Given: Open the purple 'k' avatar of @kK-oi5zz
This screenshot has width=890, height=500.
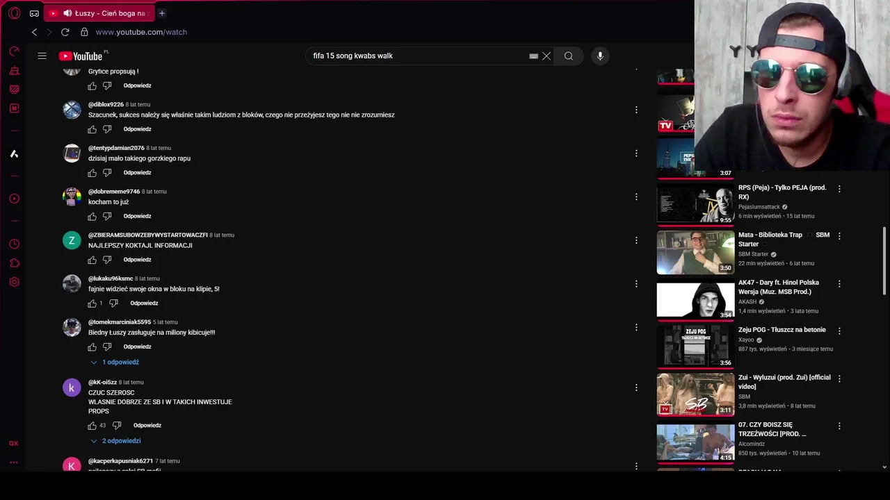Looking at the screenshot, I should tap(72, 387).
